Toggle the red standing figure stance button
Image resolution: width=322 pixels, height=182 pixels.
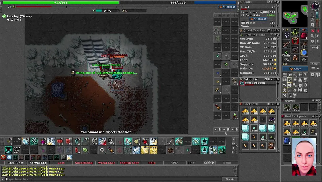coord(318,31)
